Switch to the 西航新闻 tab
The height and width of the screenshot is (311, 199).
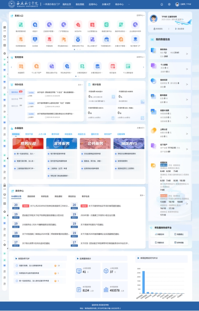coord(31,196)
